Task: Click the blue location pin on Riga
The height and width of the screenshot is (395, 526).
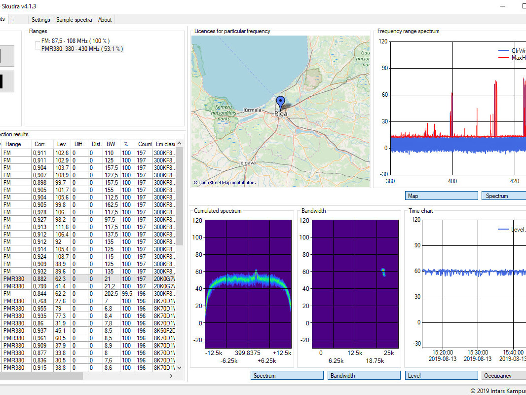Action: click(281, 102)
